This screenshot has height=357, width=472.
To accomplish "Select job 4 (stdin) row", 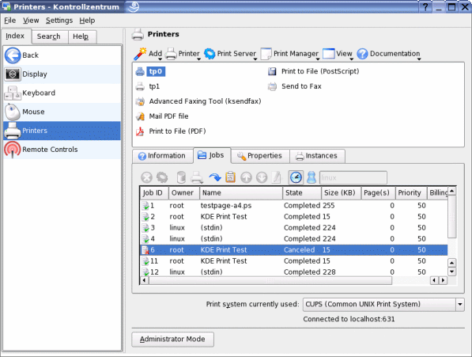I will [294, 239].
